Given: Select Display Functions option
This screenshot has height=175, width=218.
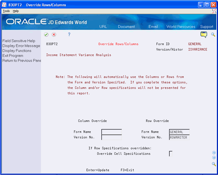Looking at the screenshot, I should (x=17, y=51).
